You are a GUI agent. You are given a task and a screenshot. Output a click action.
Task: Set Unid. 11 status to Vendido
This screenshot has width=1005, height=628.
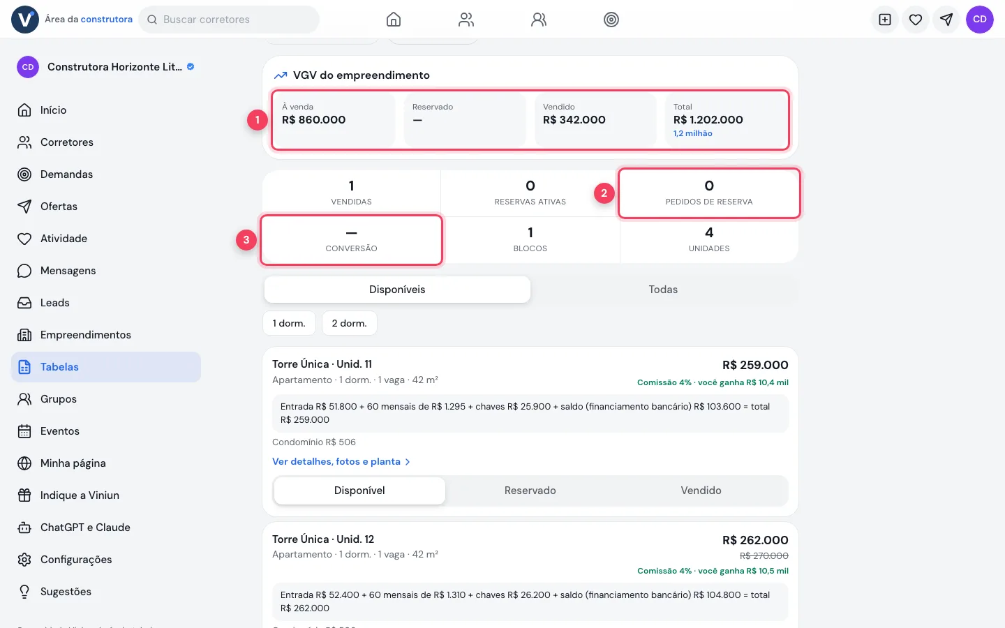701,491
